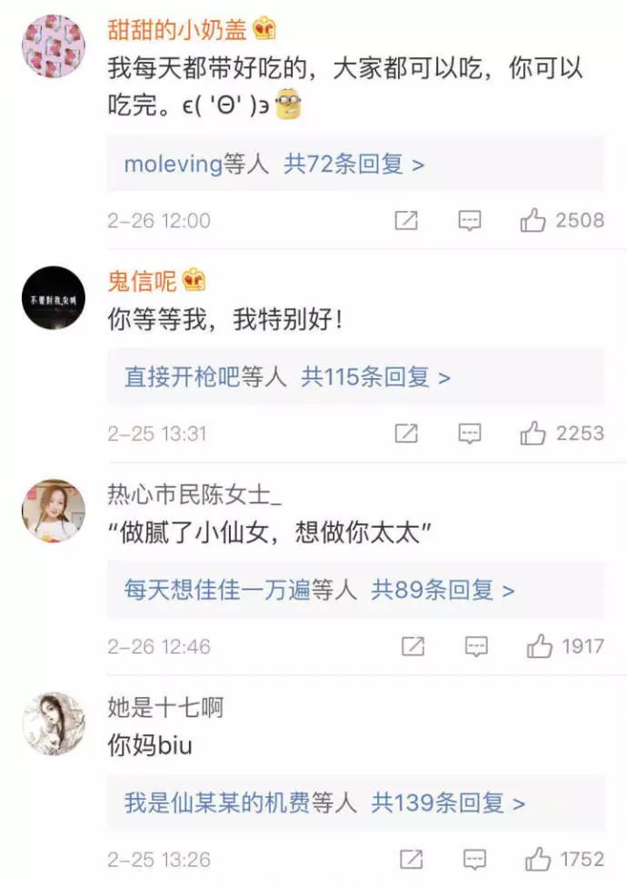Open 甜甜的小奶盖 user profile name
Screen dimensions: 627x886
point(177,29)
